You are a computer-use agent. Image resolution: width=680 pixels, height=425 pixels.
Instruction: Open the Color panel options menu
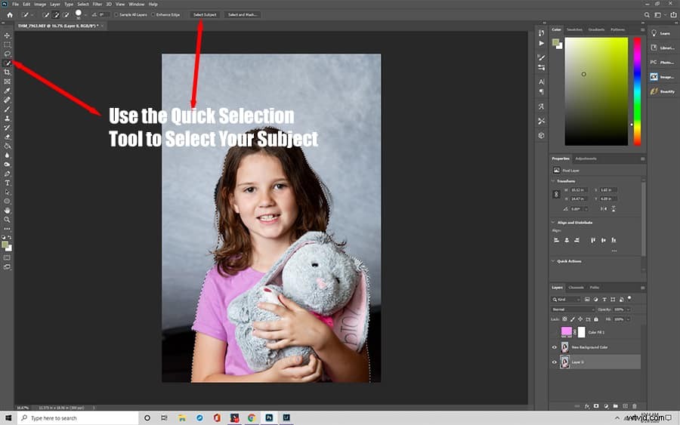click(x=642, y=30)
